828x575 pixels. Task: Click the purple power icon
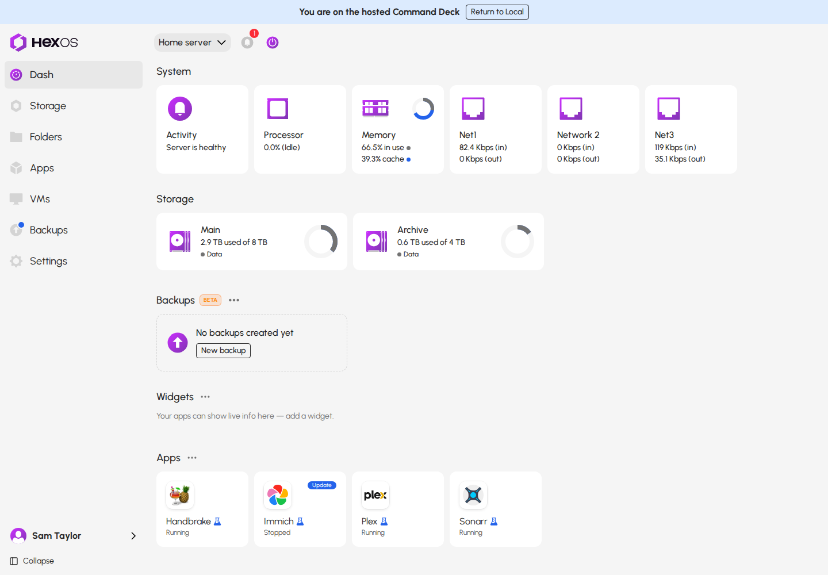pyautogui.click(x=273, y=43)
